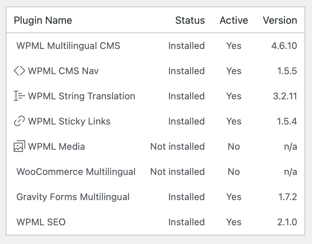Click the WPML String Translation text icon
Screen dimensions: 312x244
(x=19, y=96)
